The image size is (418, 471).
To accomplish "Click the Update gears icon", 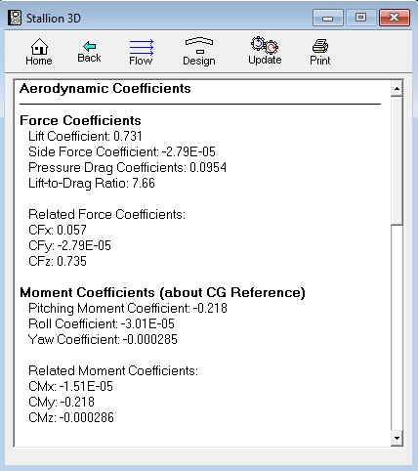I will coord(265,51).
